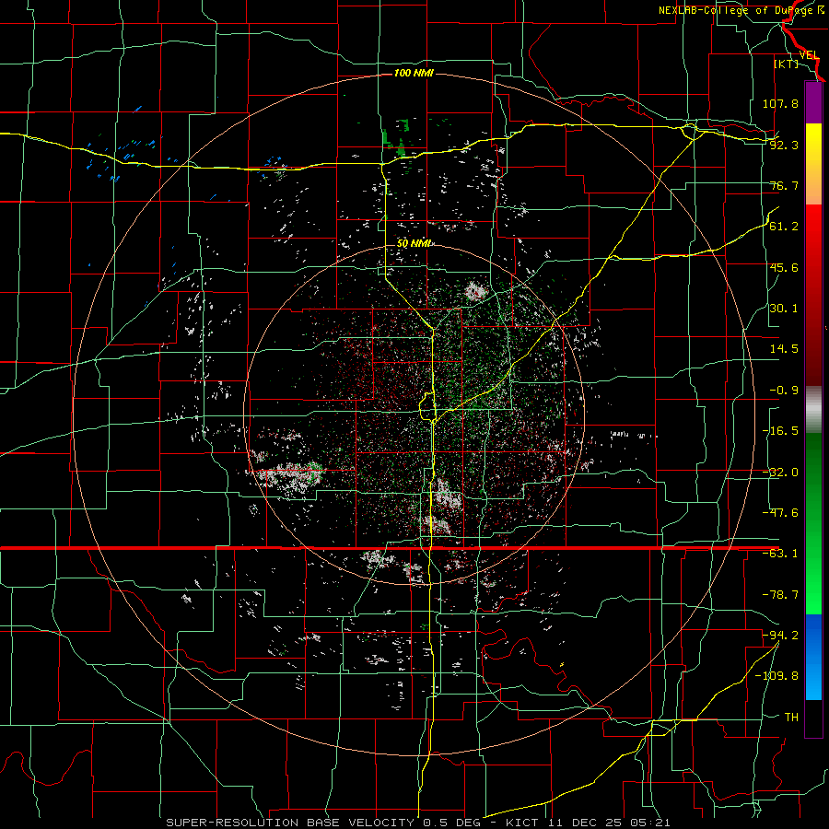
Task: Select the 30.1 value on velocity scale
Action: coord(784,309)
